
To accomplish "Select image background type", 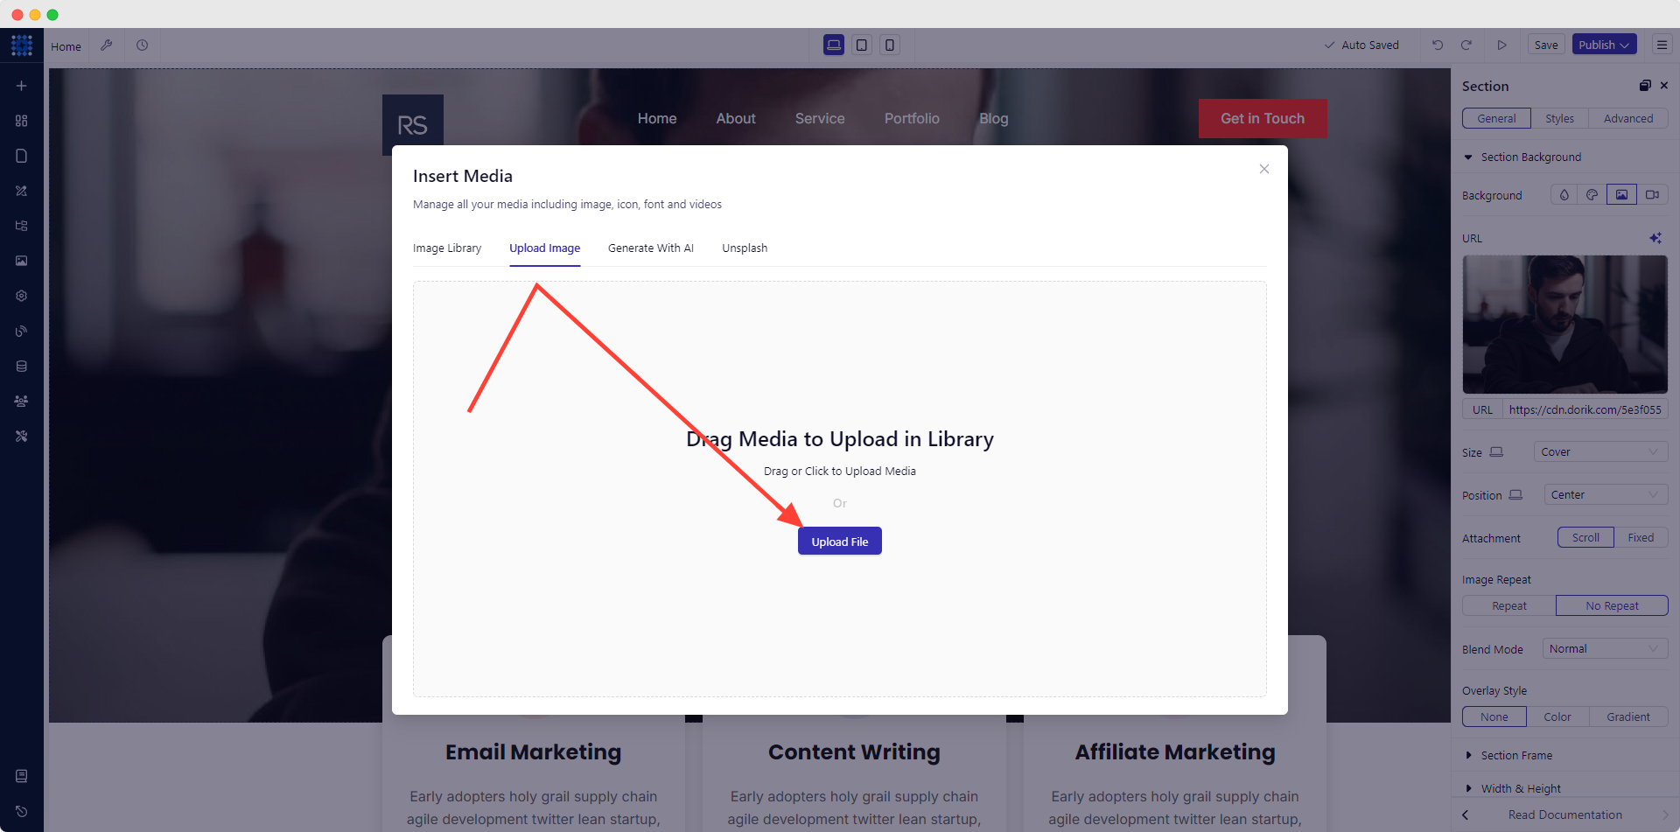I will click(1621, 195).
